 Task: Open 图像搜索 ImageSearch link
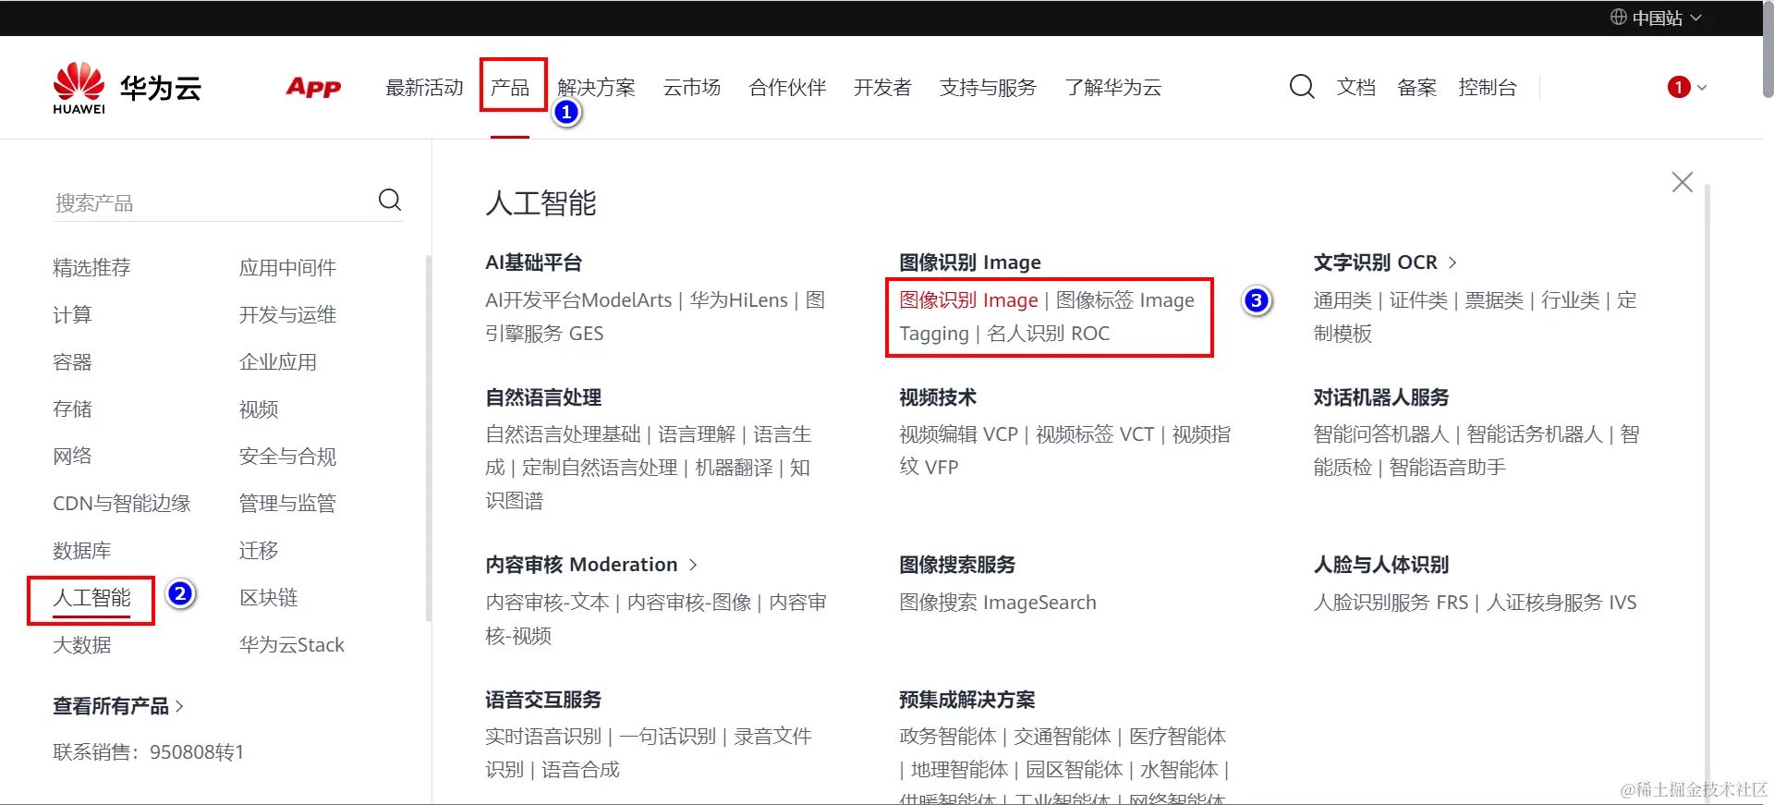(998, 603)
